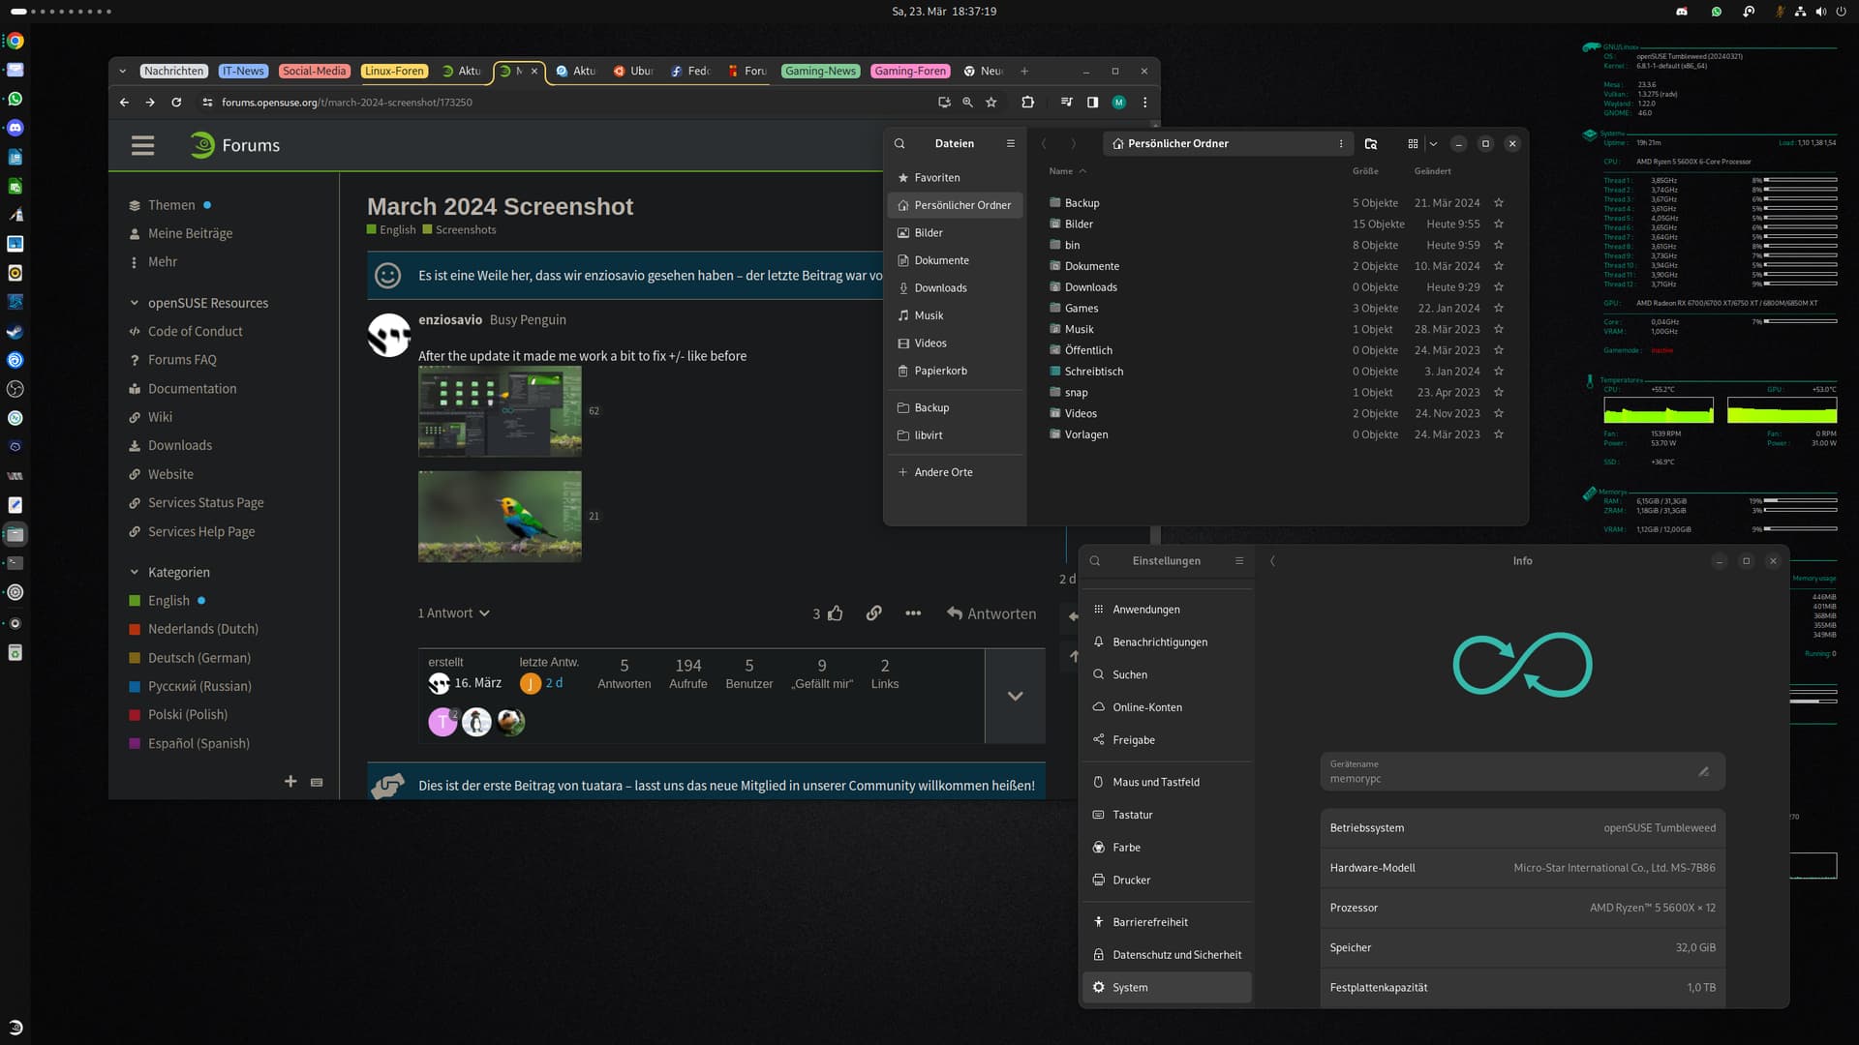Expand the '1 Antwort' replies dropdown
1859x1045 pixels.
(x=454, y=613)
